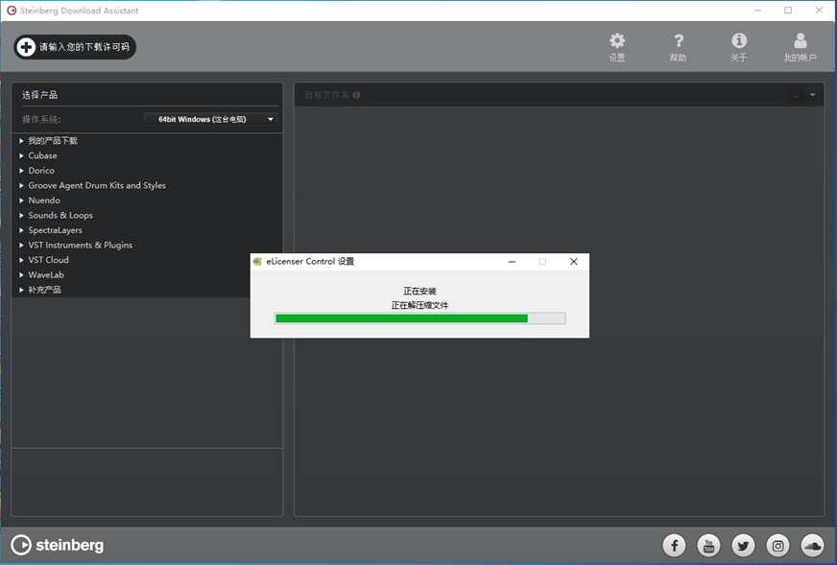Select WaveLab in the product list
This screenshot has width=837, height=565.
point(46,275)
